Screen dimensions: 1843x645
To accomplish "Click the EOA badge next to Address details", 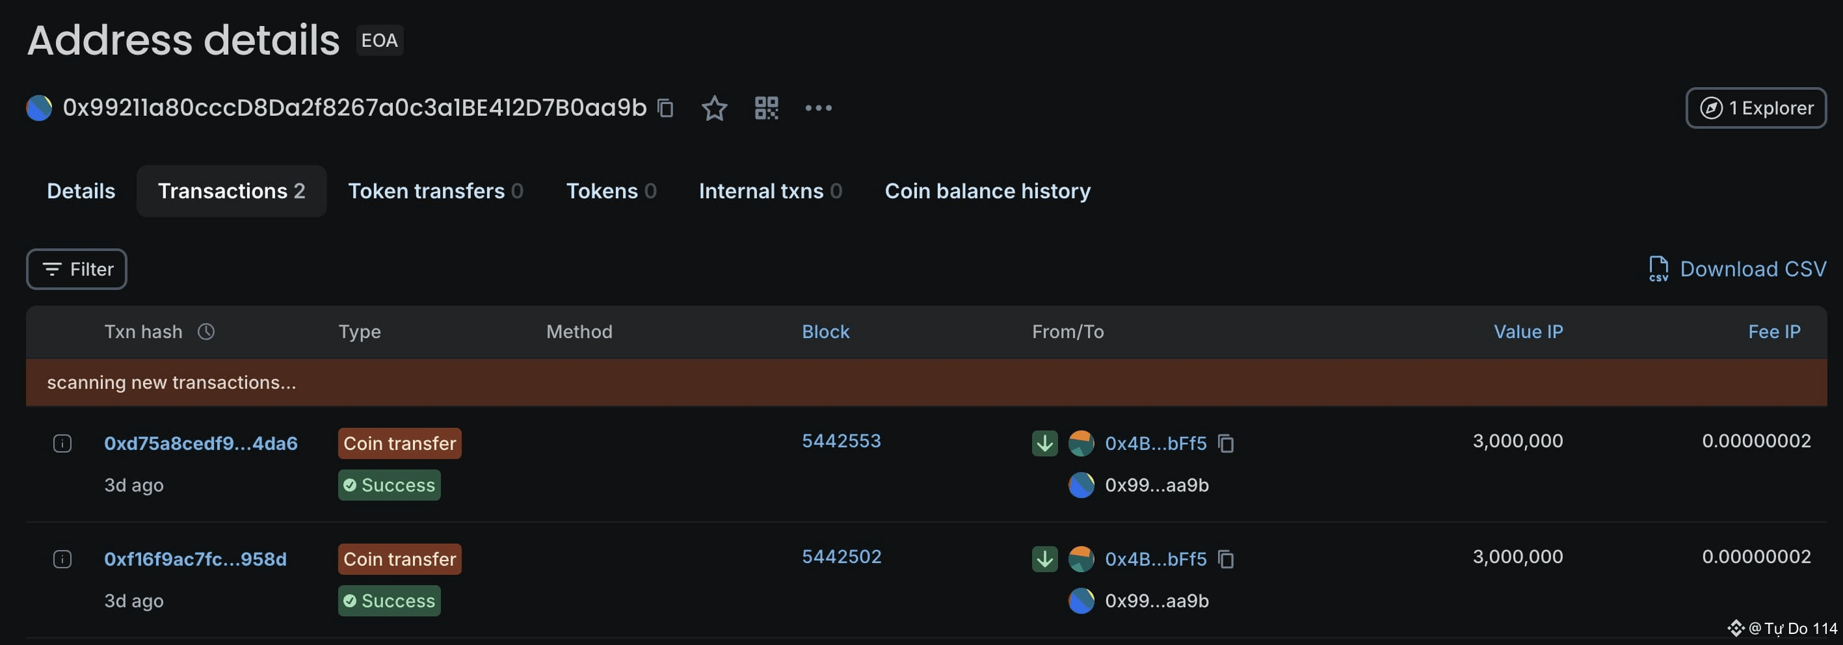I will click(380, 41).
